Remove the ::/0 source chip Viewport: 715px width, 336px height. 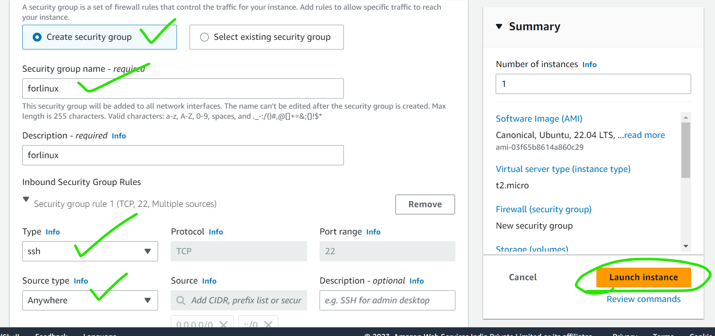tap(268, 324)
